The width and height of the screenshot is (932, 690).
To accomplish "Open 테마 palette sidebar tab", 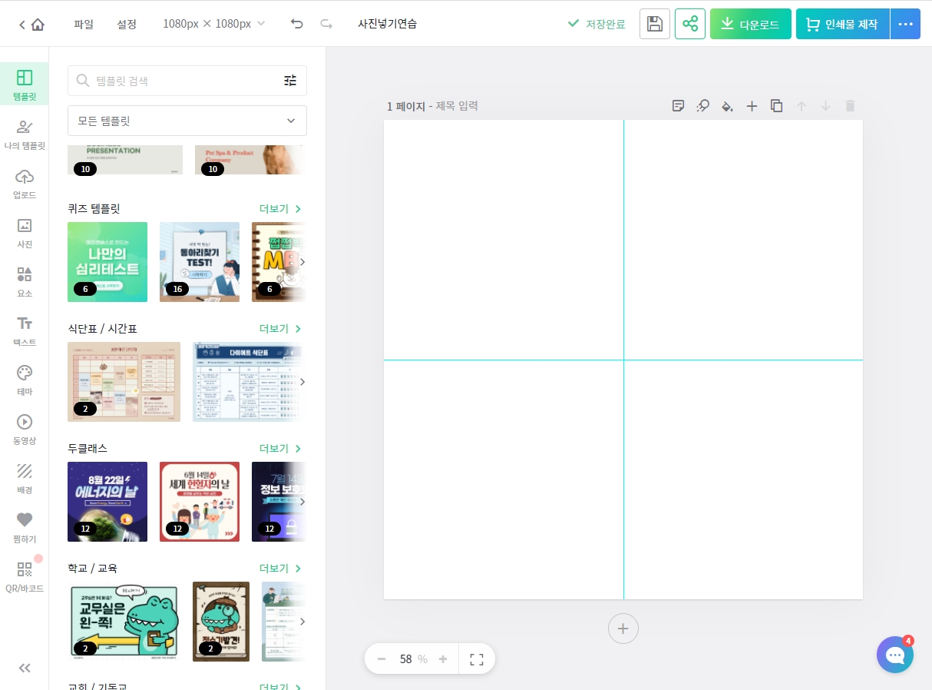I will (x=25, y=379).
